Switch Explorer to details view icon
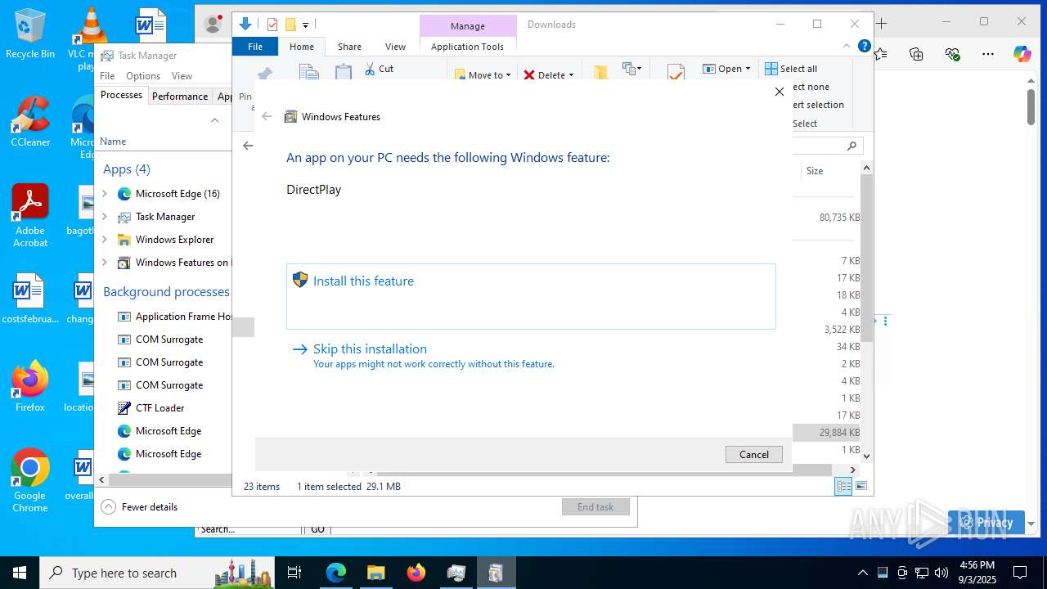This screenshot has height=589, width=1047. (843, 486)
